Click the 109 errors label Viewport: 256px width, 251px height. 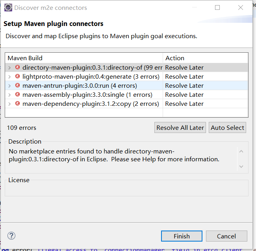click(21, 128)
